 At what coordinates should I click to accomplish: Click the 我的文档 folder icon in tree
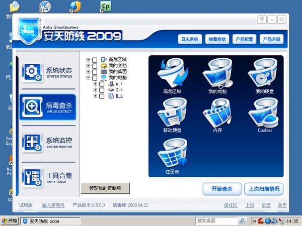coord(104,65)
